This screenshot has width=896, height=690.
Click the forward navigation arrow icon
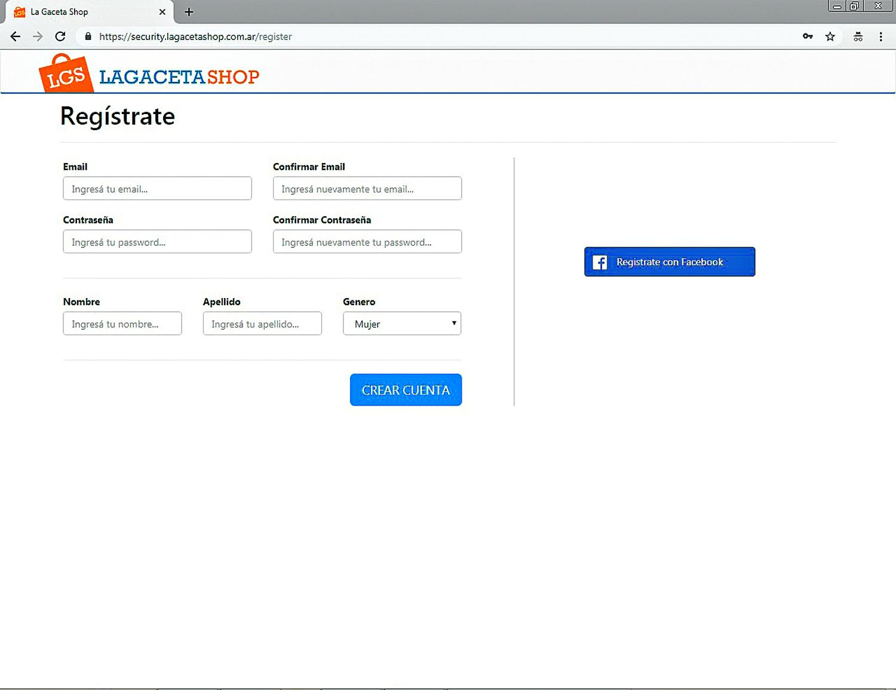pos(38,36)
